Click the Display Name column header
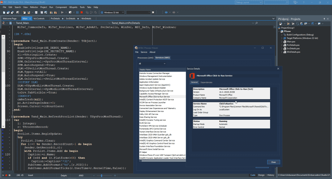This screenshot has height=179, width=332. pyautogui.click(x=162, y=70)
